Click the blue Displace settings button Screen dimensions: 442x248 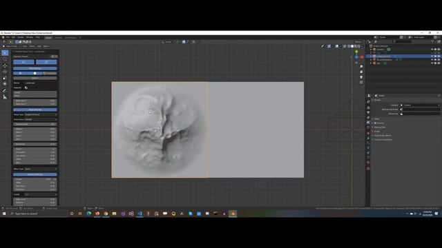(x=35, y=174)
